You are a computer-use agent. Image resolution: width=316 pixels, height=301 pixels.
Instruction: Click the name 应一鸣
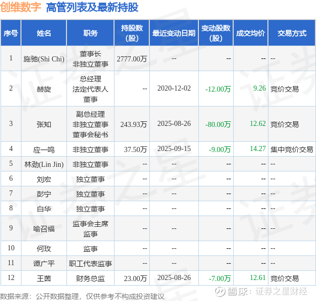[x=44, y=149]
